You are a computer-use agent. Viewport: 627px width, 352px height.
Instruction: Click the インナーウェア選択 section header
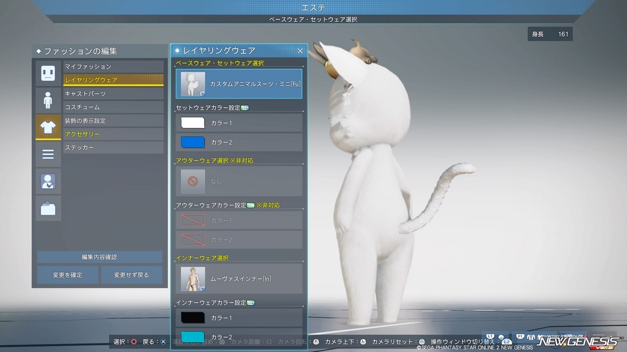pyautogui.click(x=202, y=258)
